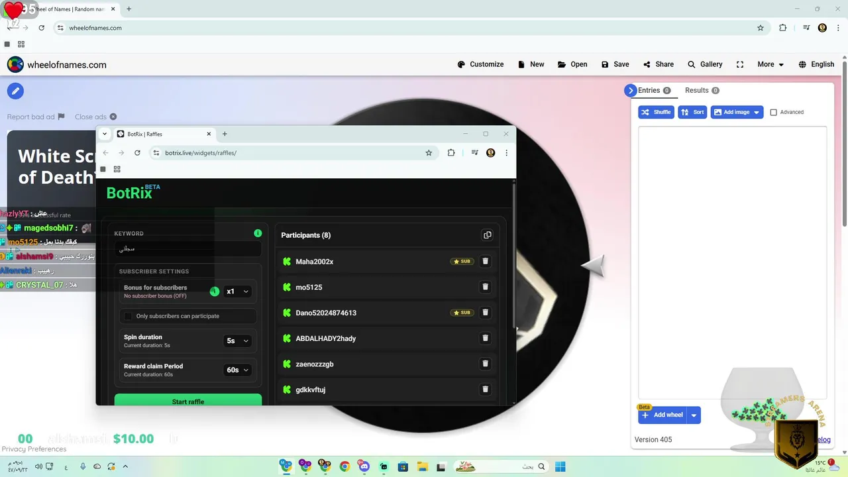Viewport: 848px width, 477px height.
Task: Open File Explorer from the taskbar
Action: (x=422, y=466)
